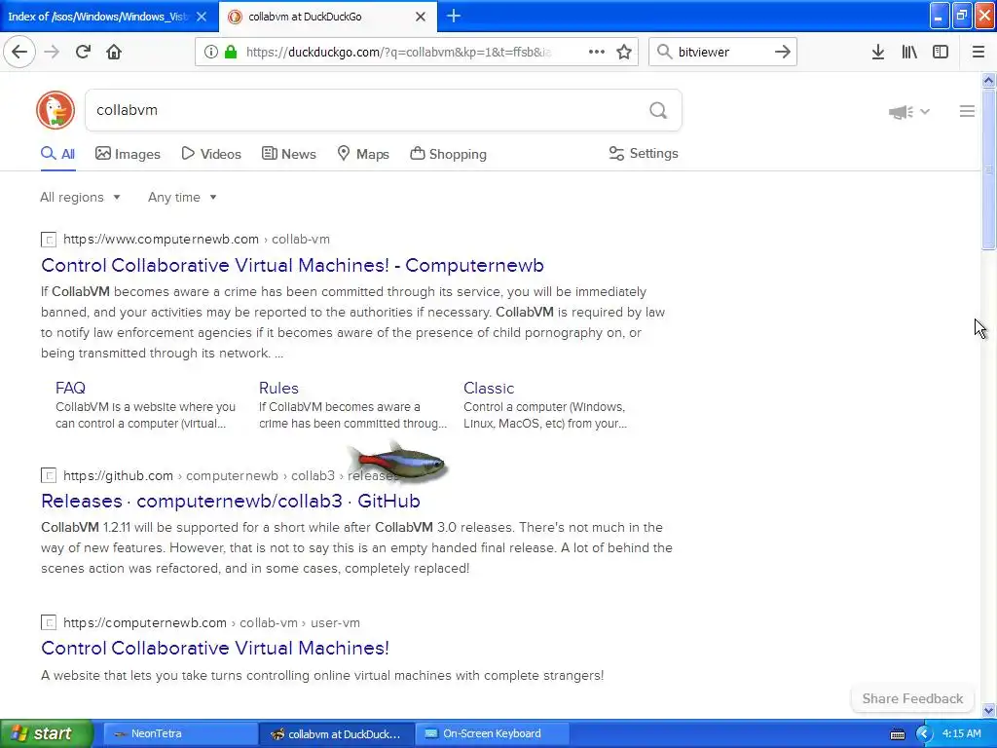Click favicon beside the user-vm result

click(49, 622)
